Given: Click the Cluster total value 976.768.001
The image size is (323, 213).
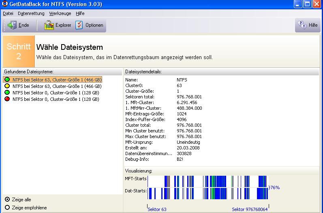Looking at the screenshot, I should coord(189,125).
